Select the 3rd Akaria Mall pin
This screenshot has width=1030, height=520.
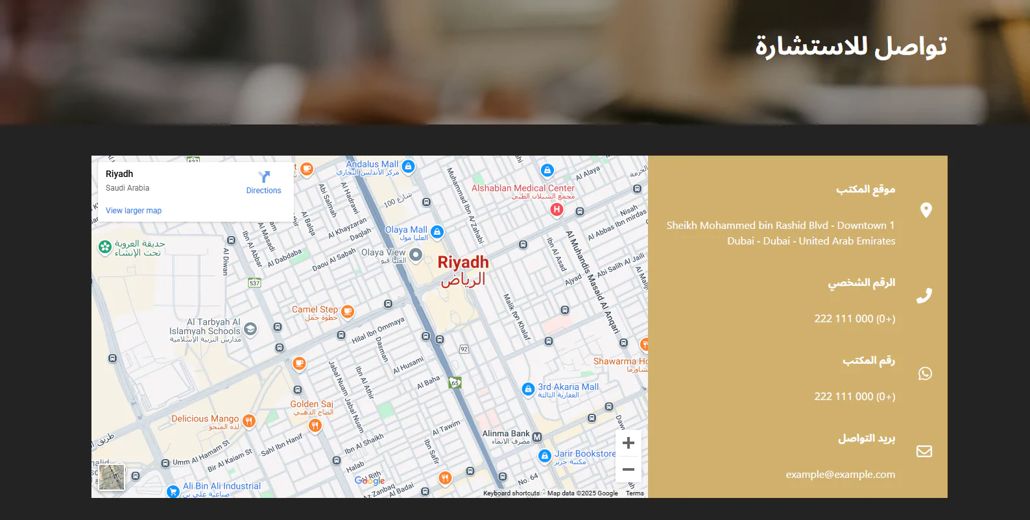(x=528, y=389)
